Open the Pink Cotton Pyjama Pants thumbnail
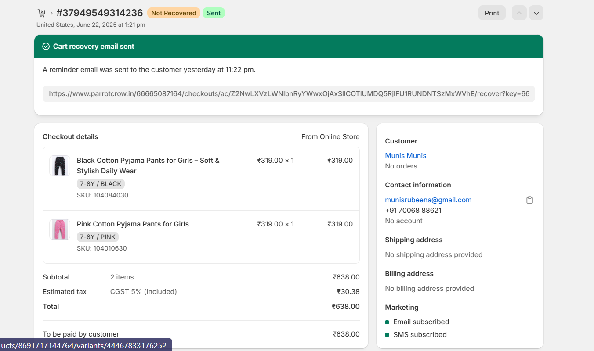The width and height of the screenshot is (594, 351). click(x=60, y=229)
